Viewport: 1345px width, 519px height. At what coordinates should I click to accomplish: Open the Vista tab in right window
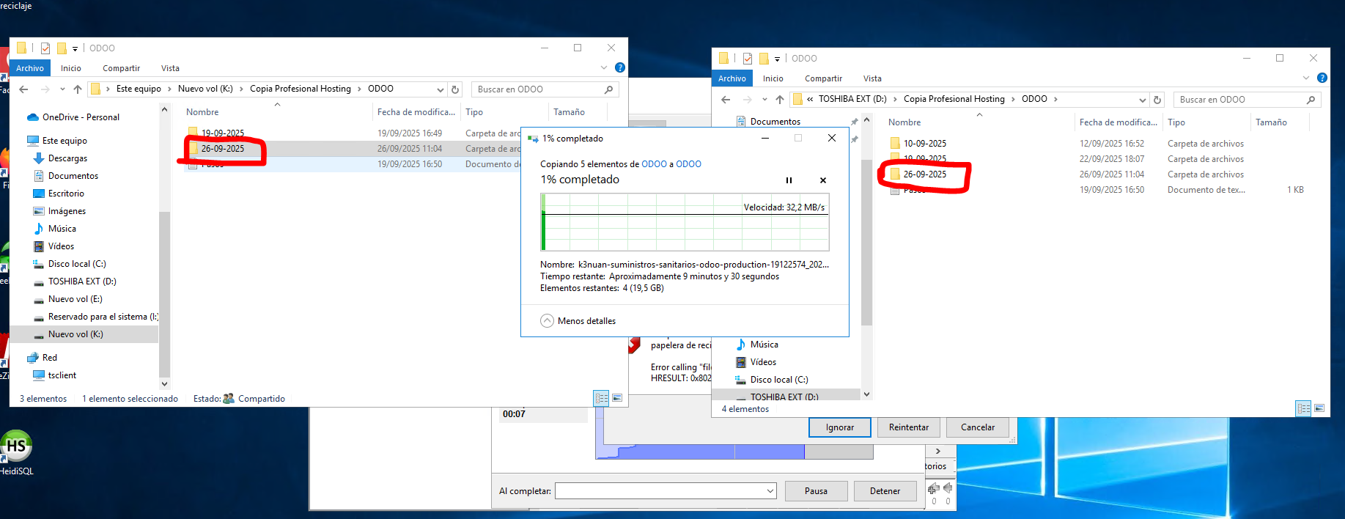(x=872, y=78)
